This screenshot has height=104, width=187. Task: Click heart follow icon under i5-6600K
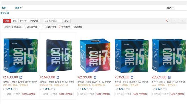pos(51,94)
